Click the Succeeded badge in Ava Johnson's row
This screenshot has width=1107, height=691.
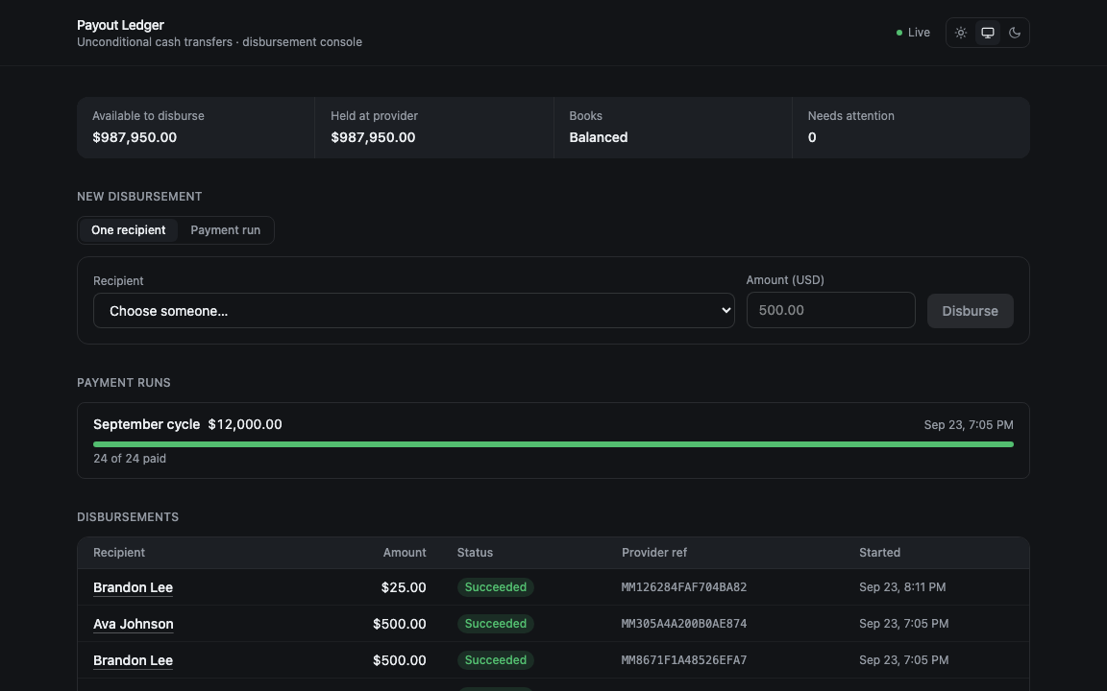(x=496, y=623)
